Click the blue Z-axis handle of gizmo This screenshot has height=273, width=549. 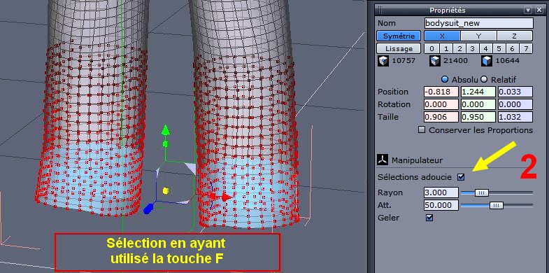coord(148,209)
